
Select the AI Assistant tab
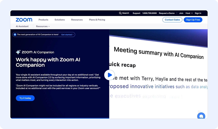(22, 26)
